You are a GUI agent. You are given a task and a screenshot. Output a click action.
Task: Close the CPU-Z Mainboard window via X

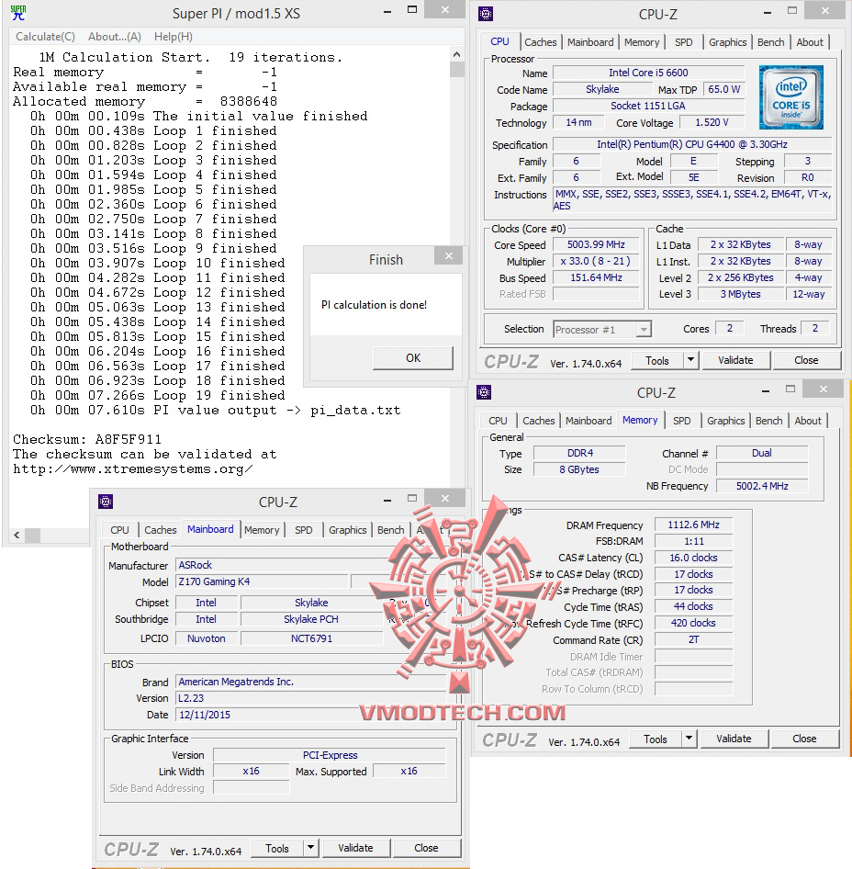445,498
